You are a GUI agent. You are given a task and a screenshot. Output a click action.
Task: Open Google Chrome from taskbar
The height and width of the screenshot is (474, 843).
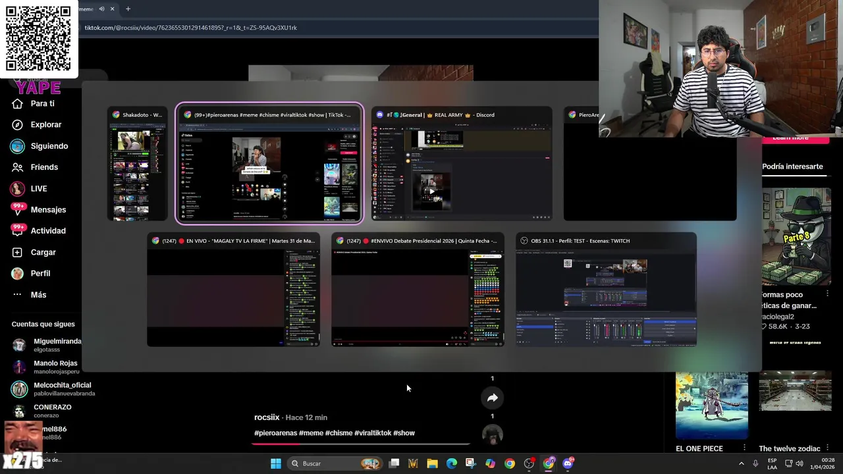click(510, 463)
